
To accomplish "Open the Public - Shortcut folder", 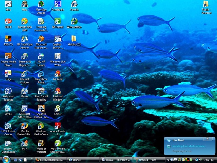I will 206,7.
